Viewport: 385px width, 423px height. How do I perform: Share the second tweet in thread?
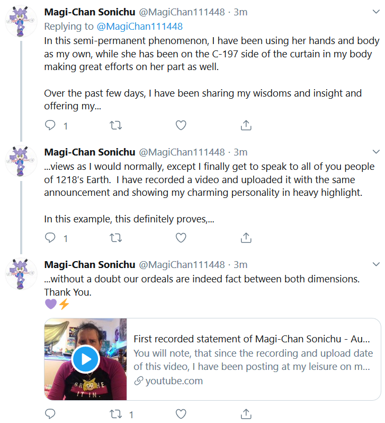tap(246, 238)
